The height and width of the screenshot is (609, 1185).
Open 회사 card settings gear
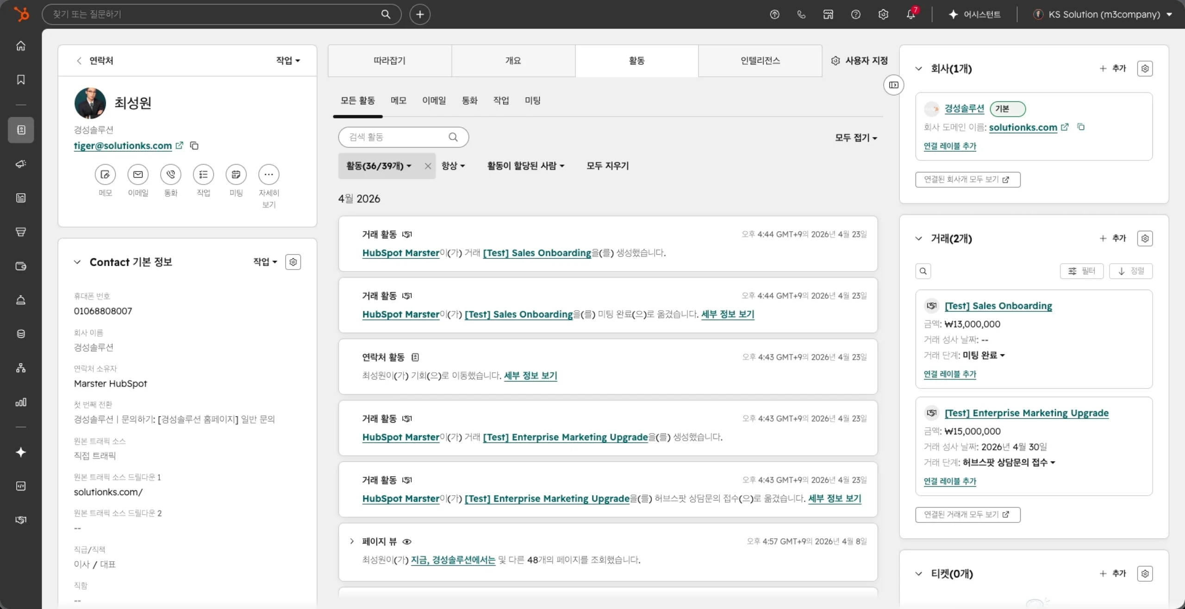1145,68
